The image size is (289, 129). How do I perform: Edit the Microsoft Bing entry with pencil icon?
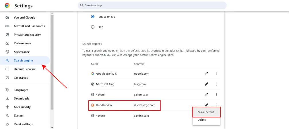206,84
